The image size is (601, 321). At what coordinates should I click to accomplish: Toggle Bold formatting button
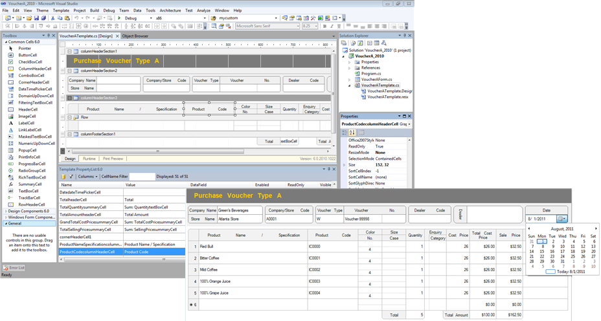(x=324, y=27)
